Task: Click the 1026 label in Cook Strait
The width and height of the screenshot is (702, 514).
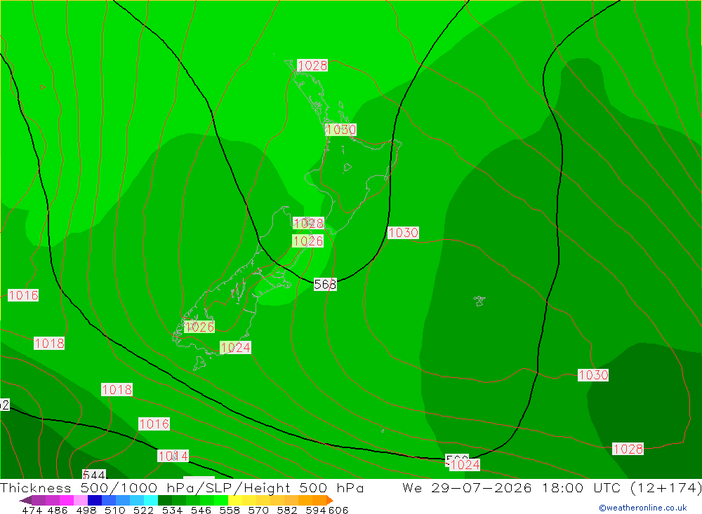Action: (308, 241)
